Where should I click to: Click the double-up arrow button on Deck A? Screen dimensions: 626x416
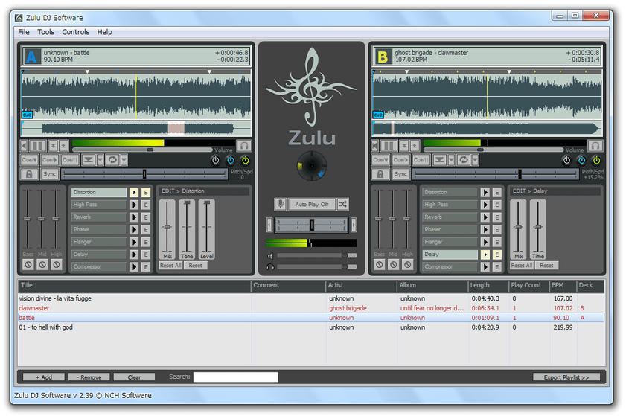click(63, 146)
